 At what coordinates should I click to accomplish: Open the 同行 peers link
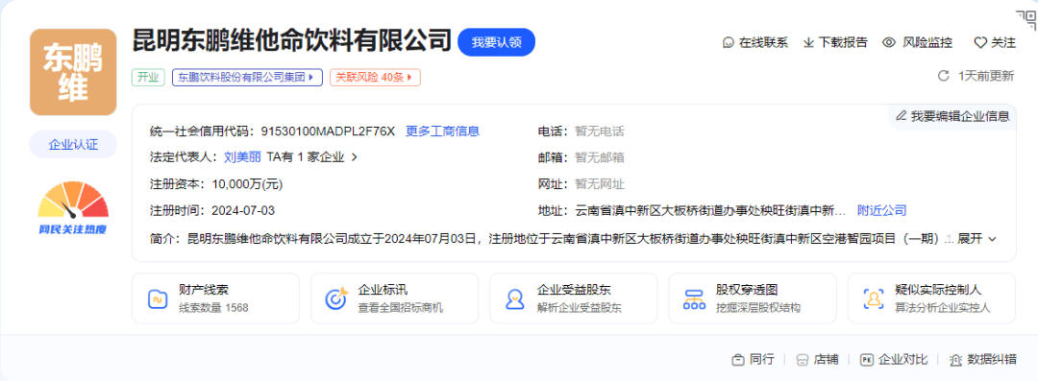point(762,360)
